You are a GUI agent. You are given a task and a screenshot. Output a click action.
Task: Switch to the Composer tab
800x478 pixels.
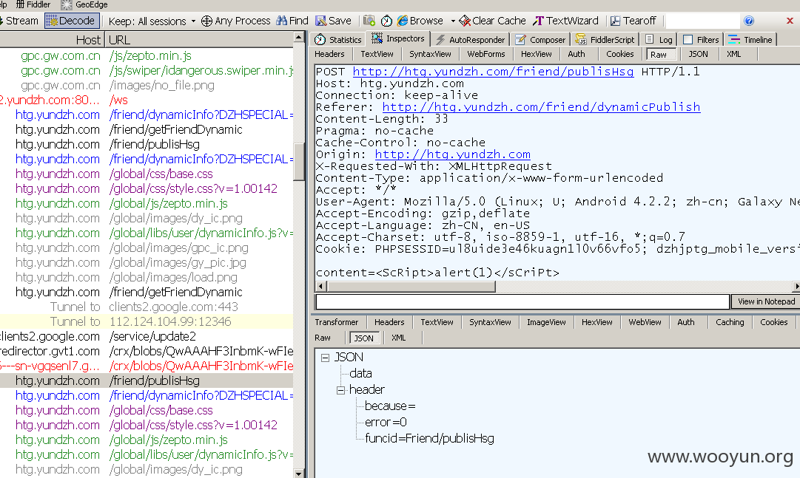(x=540, y=40)
